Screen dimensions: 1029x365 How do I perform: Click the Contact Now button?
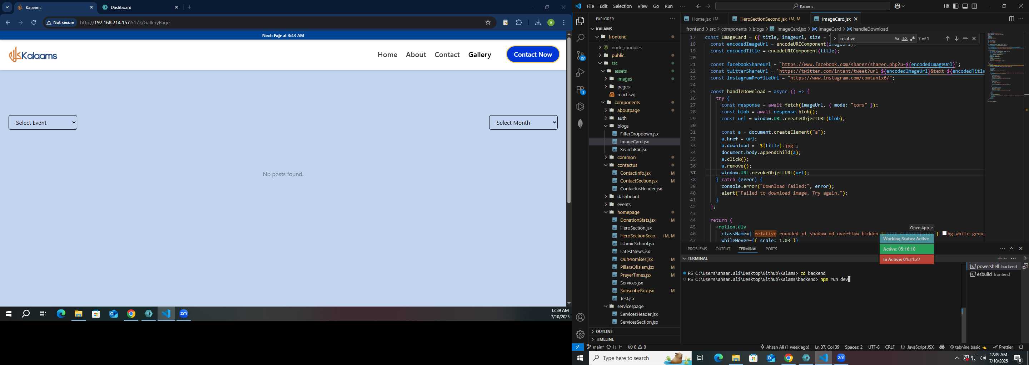533,55
